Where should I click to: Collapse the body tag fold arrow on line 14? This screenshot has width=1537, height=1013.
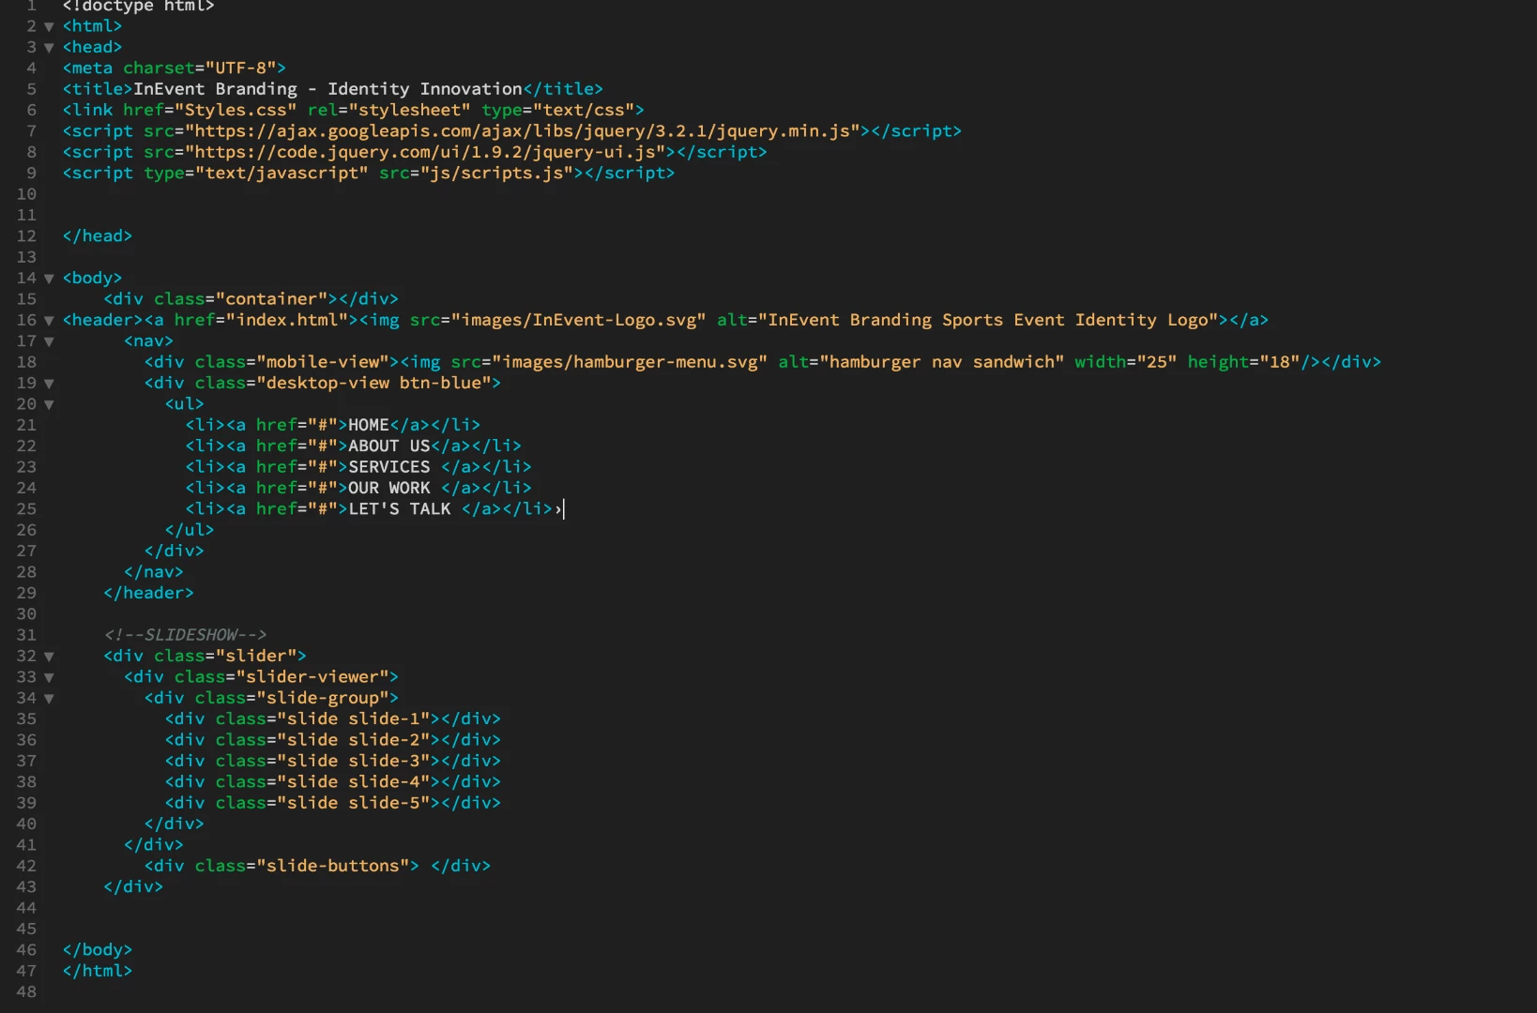[49, 279]
